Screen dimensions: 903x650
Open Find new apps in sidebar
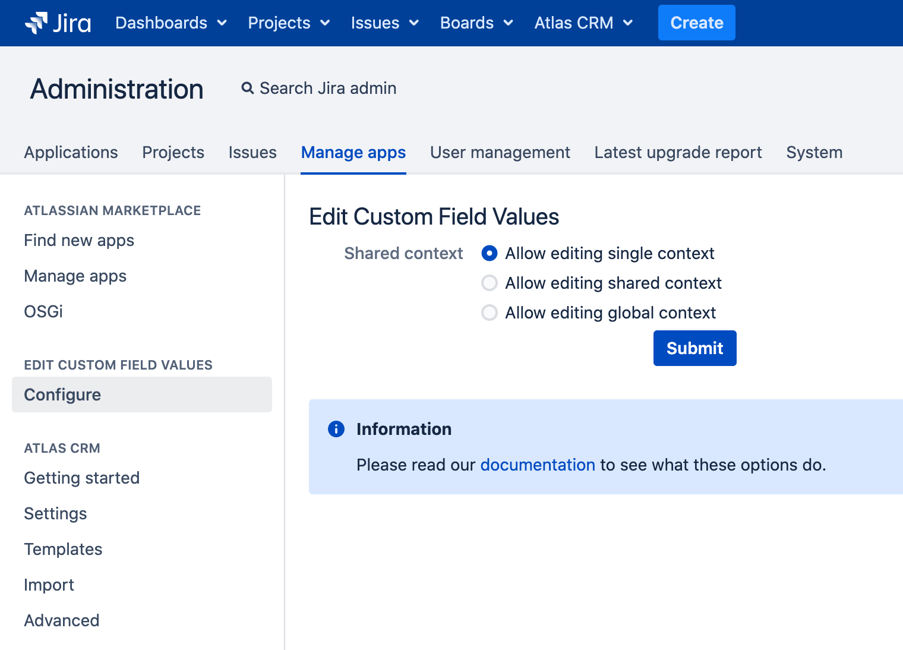point(79,241)
